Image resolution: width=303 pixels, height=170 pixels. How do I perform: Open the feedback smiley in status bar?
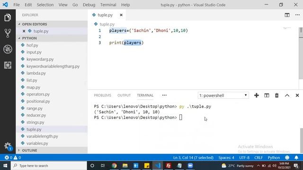point(287,158)
